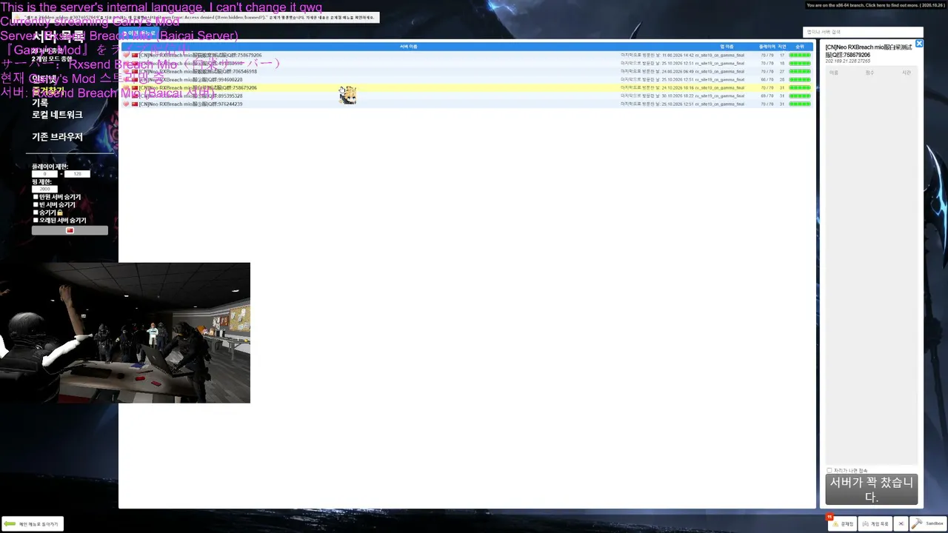948x533 pixels.
Task: Sort servers by the 서버 이름 column header
Action: click(x=409, y=47)
